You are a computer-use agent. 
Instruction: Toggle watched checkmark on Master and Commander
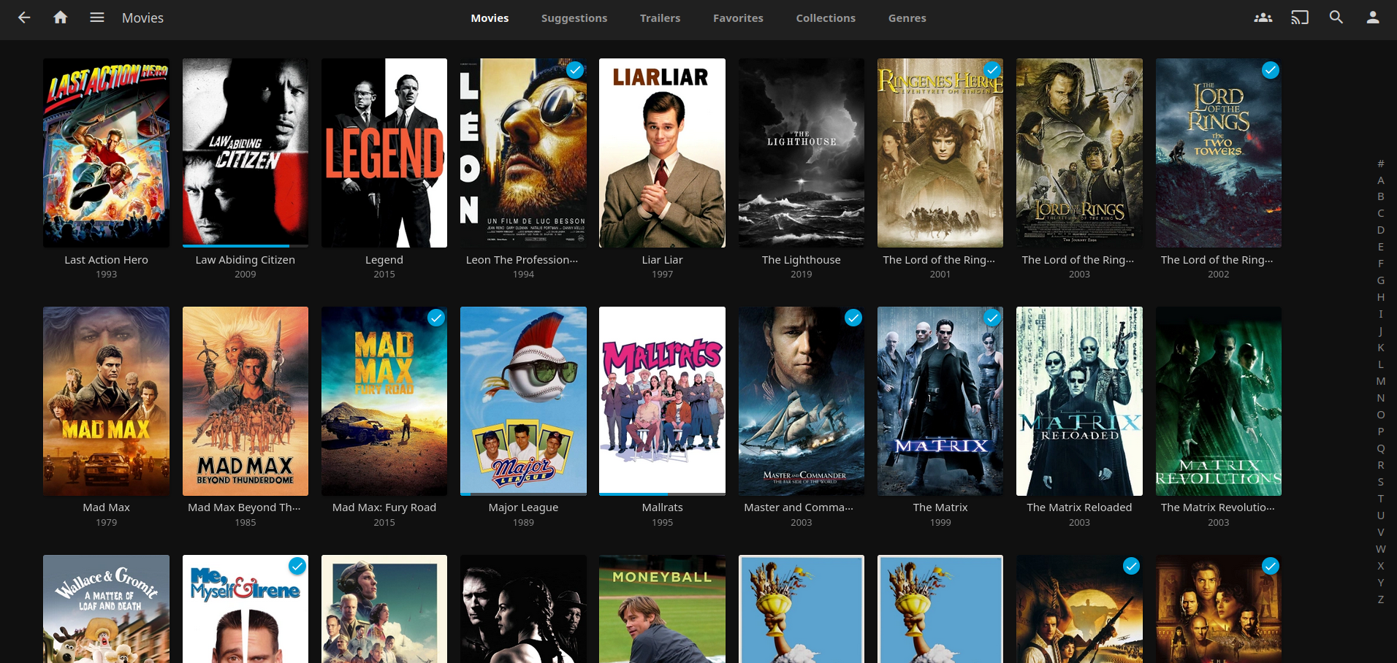[853, 318]
